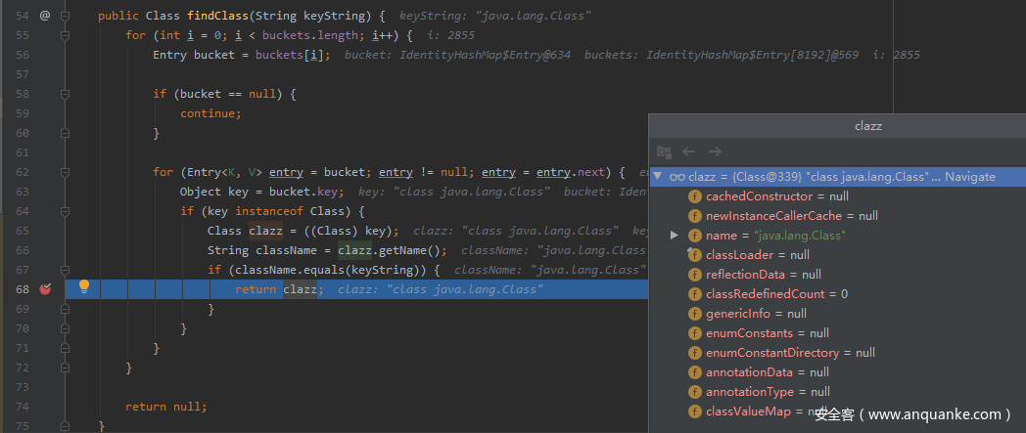Viewport: 1026px width, 433px height.
Task: Click the @ gutter icon at line 54
Action: coord(45,16)
